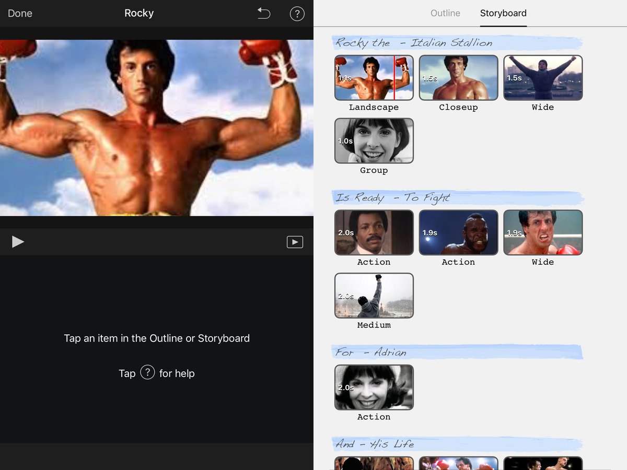Select the Group clip thumbnail
Viewport: 627px width, 470px height.
coord(374,141)
